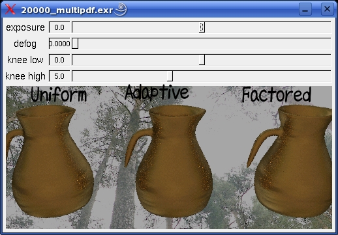This screenshot has width=338, height=235.
Task: Click the "knee high" label
Action: [x=25, y=76]
